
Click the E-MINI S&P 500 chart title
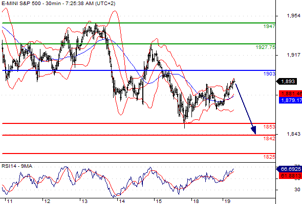click(x=58, y=4)
